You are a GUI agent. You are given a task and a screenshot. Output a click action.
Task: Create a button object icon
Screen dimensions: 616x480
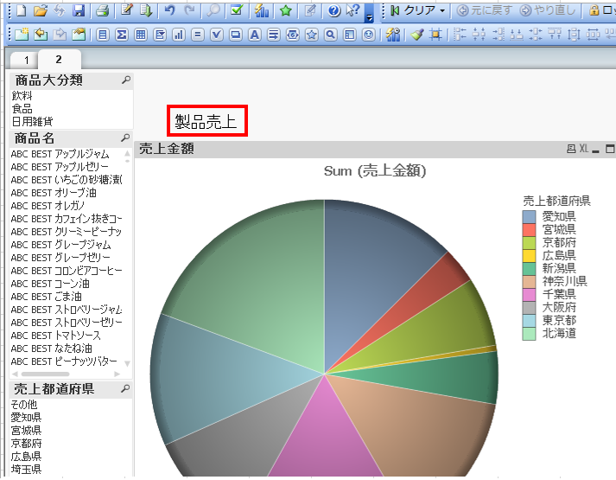click(x=235, y=35)
